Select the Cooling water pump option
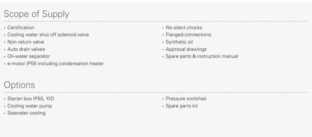This screenshot has width=312, height=137. (x=30, y=106)
